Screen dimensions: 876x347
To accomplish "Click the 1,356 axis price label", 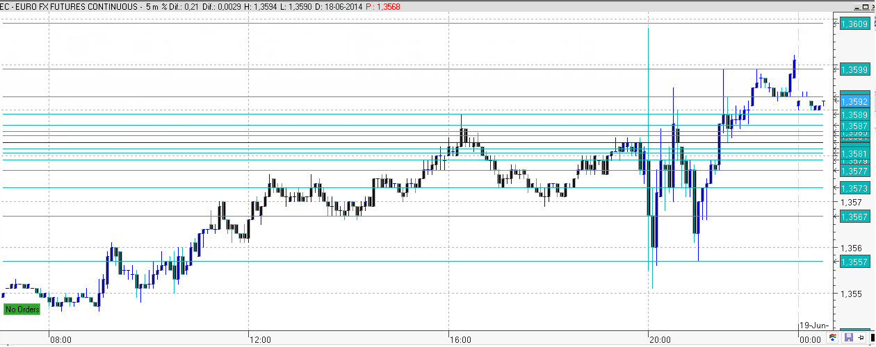I will pos(852,248).
